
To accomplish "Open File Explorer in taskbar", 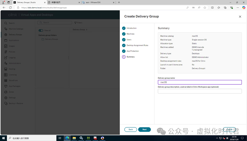I will tap(74, 138).
